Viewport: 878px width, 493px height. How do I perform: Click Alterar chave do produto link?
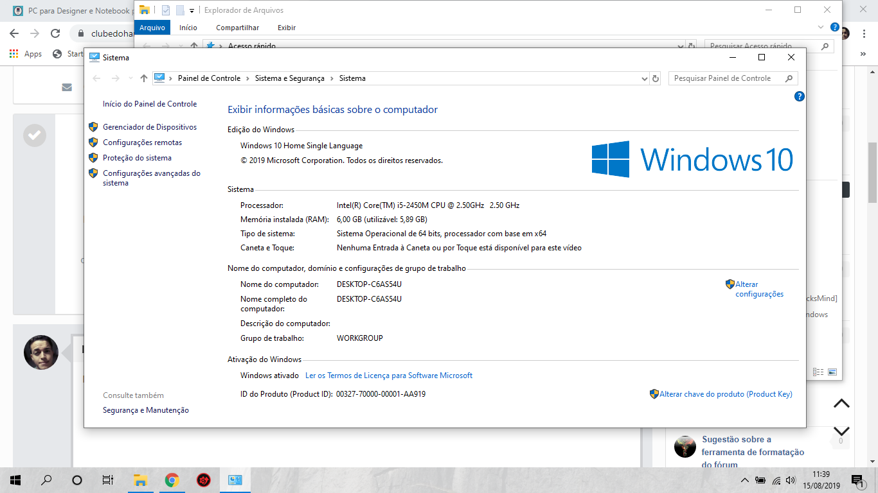[726, 394]
